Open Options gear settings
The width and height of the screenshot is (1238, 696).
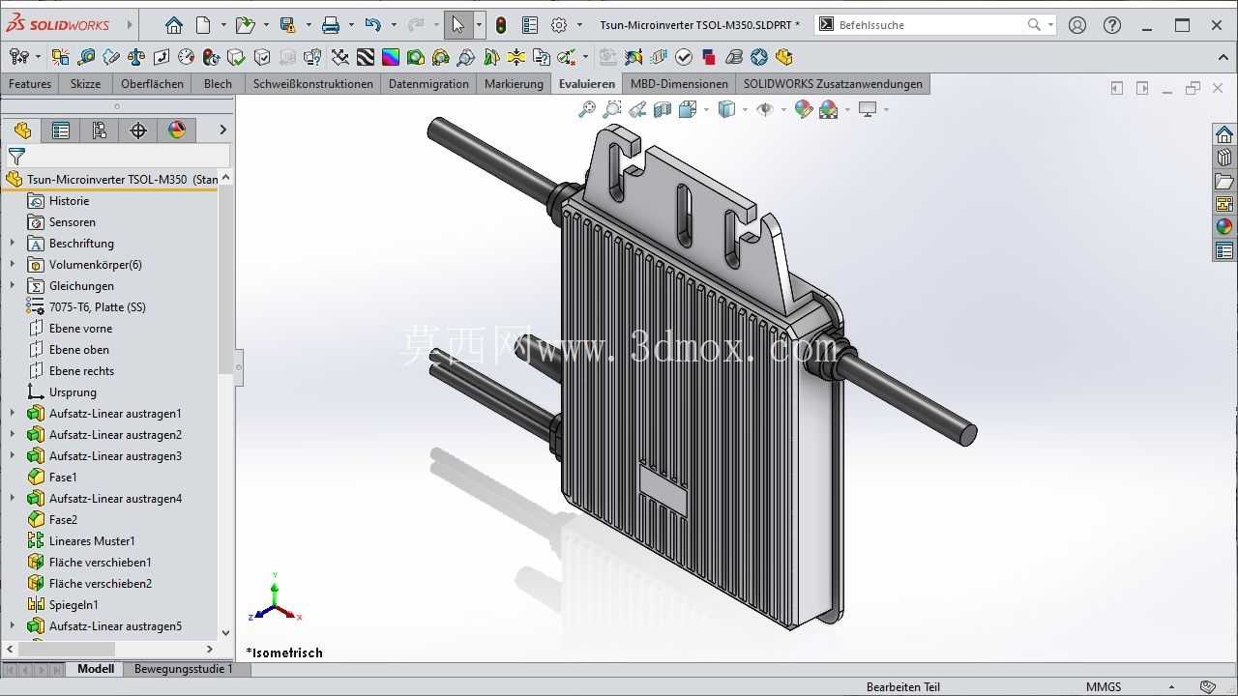pyautogui.click(x=559, y=25)
